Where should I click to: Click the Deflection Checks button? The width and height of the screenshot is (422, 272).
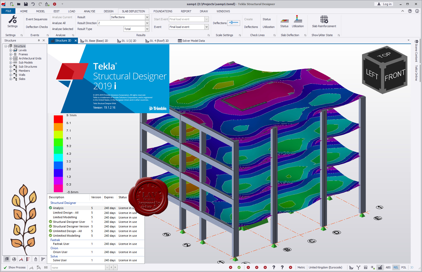37,27
